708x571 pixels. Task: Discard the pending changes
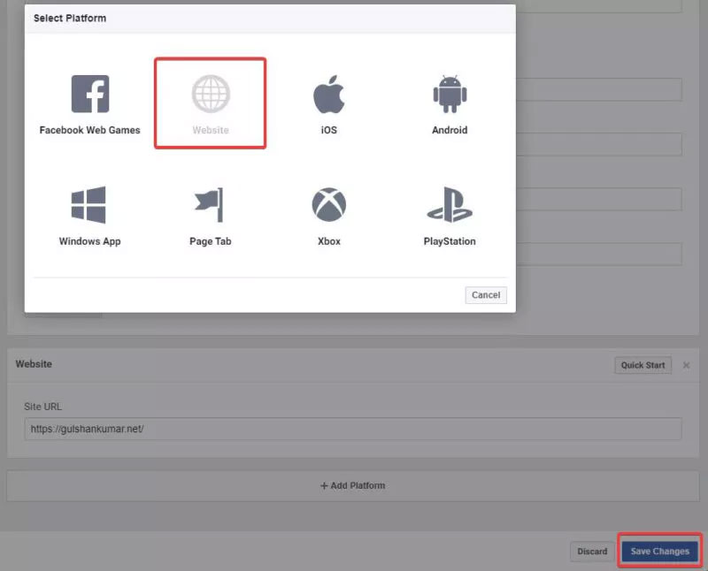(x=592, y=551)
